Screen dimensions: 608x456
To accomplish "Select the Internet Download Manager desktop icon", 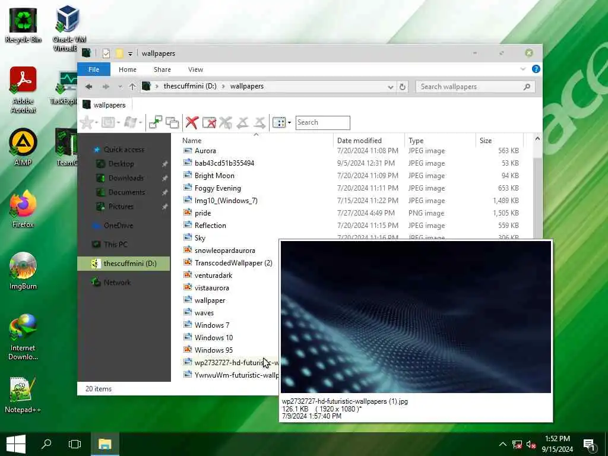I will (x=23, y=337).
